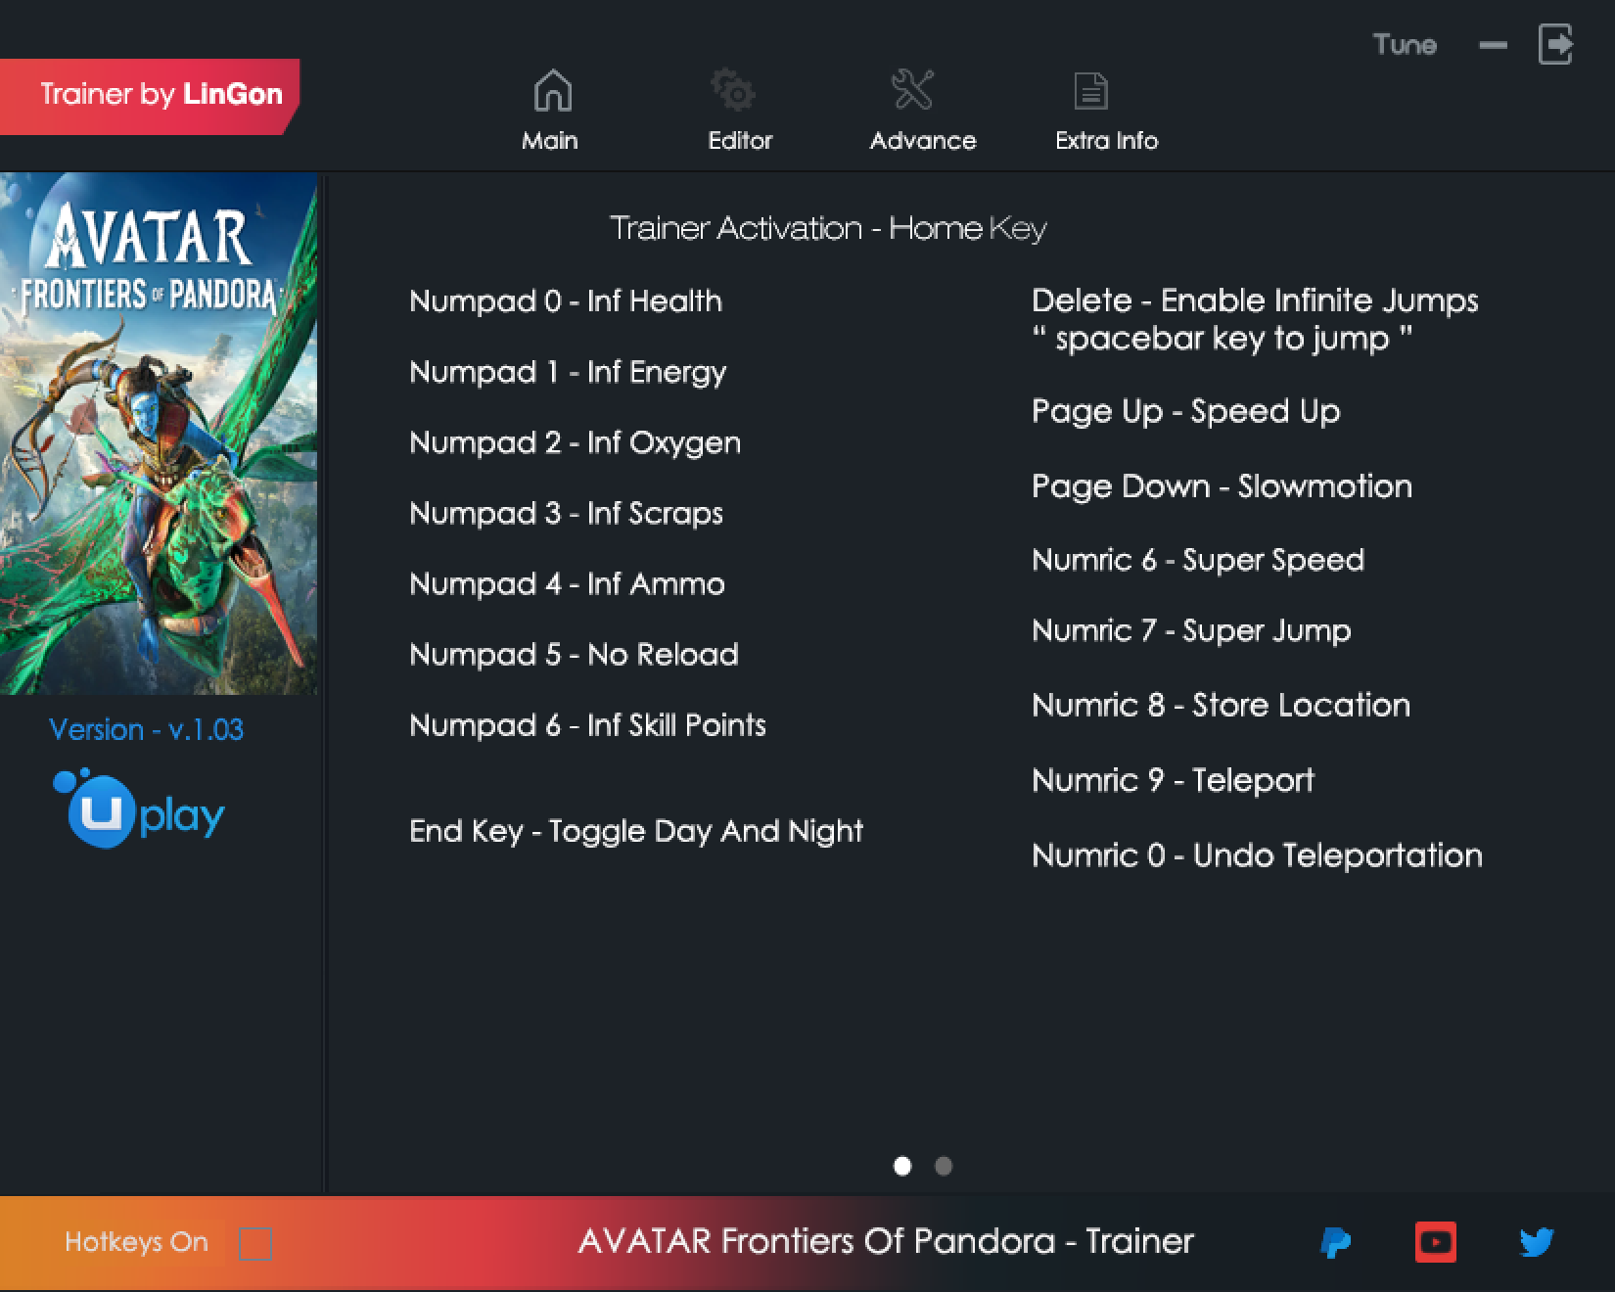Click the spacebar key to jump note
This screenshot has height=1292, width=1615.
(x=1223, y=340)
